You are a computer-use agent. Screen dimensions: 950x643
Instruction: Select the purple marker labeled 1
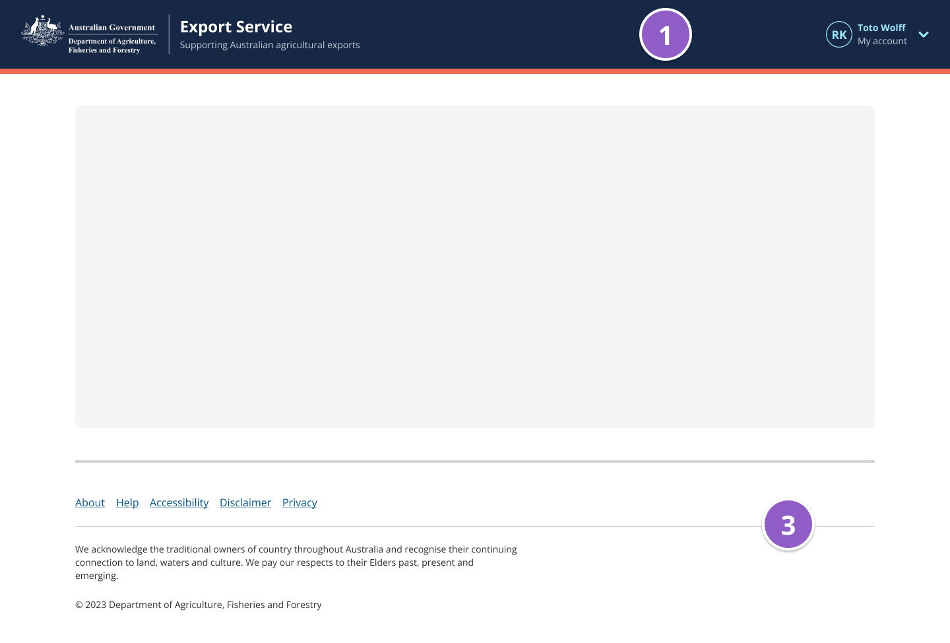[x=666, y=34]
